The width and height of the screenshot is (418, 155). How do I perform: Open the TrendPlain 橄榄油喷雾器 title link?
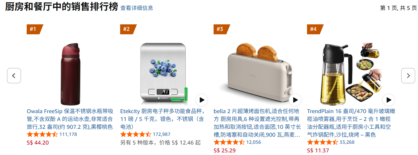click(x=351, y=123)
